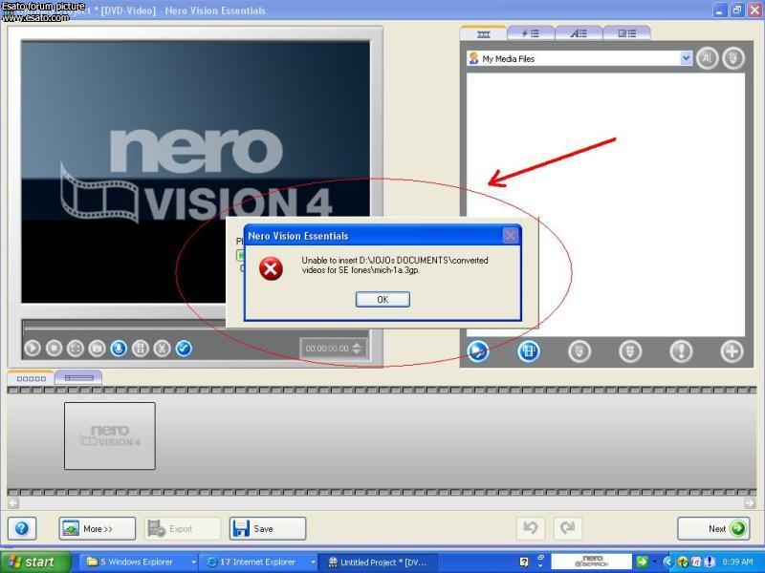Close the Nero Vision Essentials error dialog

511,236
